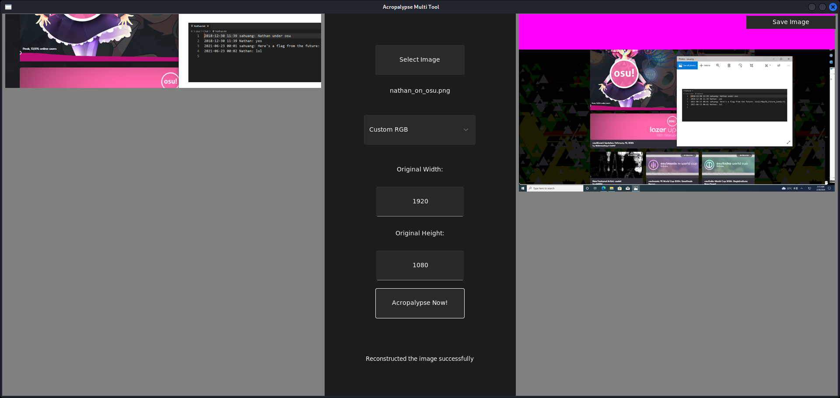Image resolution: width=840 pixels, height=398 pixels.
Task: Click the osu!mania world cup thumbnail
Action: pyautogui.click(x=672, y=166)
